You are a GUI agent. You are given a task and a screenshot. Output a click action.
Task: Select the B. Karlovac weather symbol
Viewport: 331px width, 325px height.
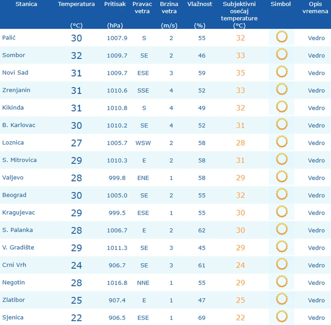pos(282,124)
